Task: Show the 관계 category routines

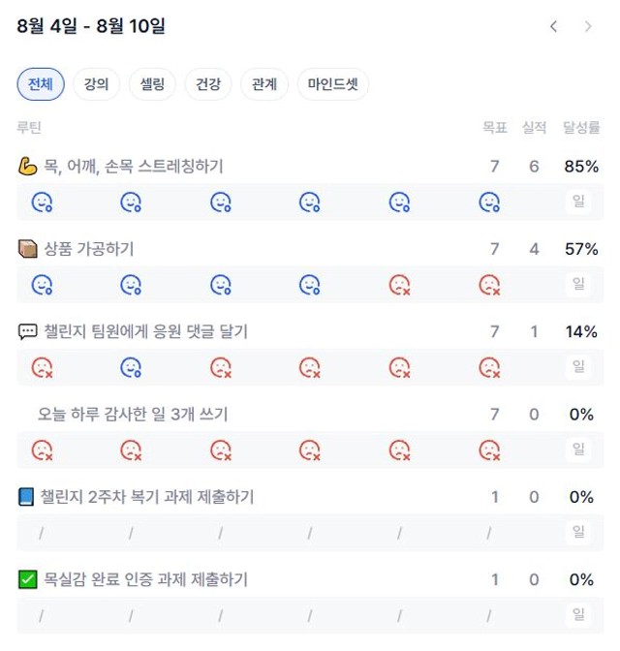Action: pyautogui.click(x=264, y=84)
